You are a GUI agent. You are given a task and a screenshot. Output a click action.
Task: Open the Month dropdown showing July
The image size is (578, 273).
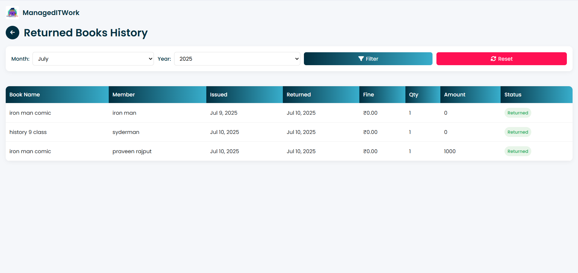point(93,59)
